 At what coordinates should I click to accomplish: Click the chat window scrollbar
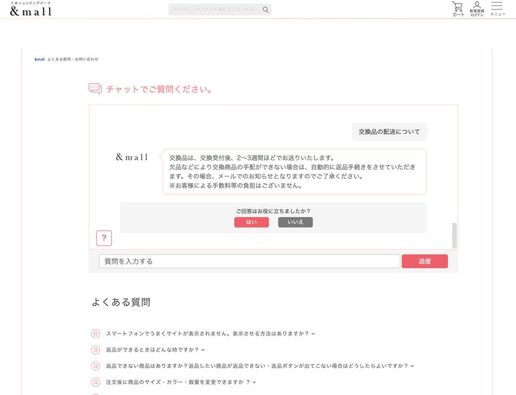pos(455,236)
